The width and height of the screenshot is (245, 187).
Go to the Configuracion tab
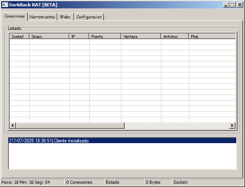(89, 17)
